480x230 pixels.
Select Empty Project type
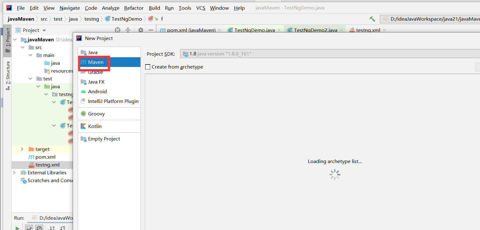(109, 139)
